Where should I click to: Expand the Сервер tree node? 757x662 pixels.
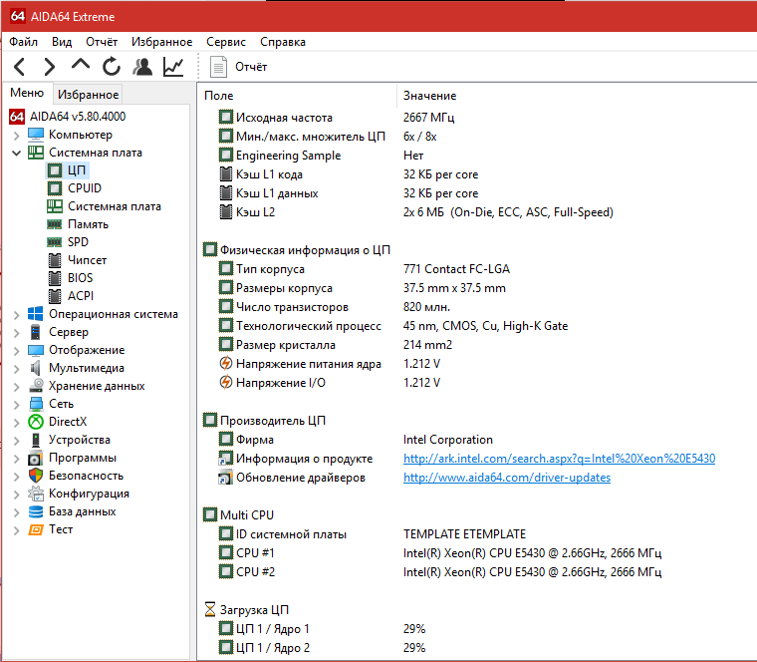(16, 333)
